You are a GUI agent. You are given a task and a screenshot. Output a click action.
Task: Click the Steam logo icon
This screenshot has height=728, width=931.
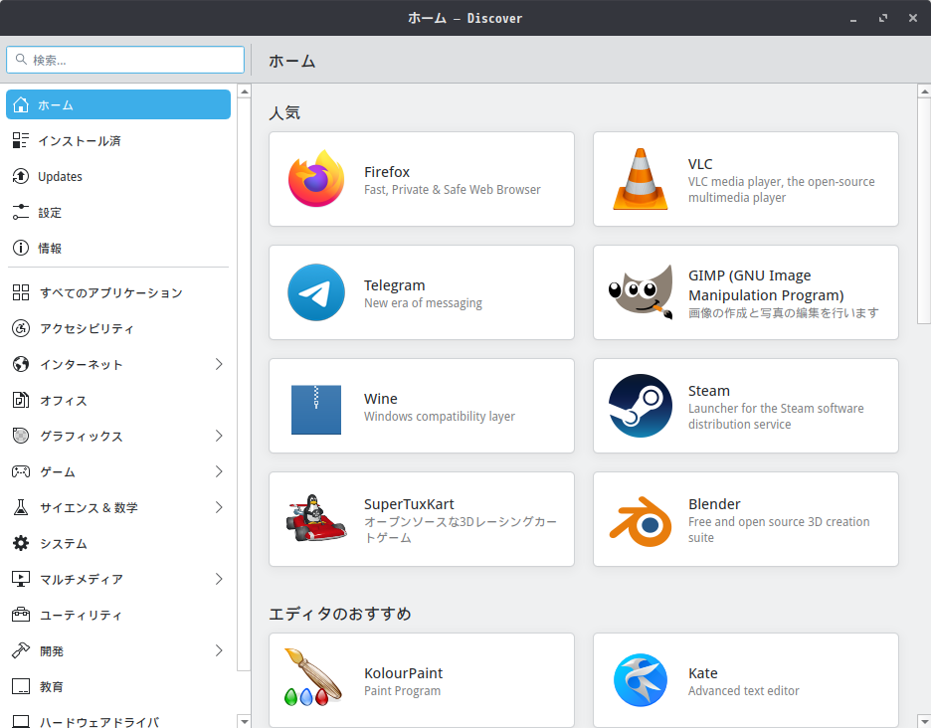point(641,406)
